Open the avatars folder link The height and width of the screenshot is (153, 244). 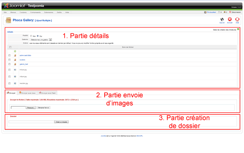[22, 60]
